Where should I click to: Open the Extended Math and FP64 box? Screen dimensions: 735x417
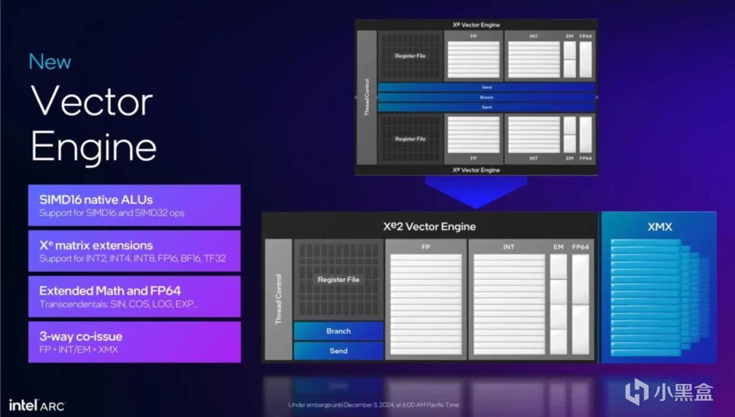134,296
